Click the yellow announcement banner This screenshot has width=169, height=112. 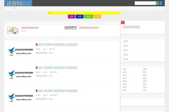[x=84, y=13]
